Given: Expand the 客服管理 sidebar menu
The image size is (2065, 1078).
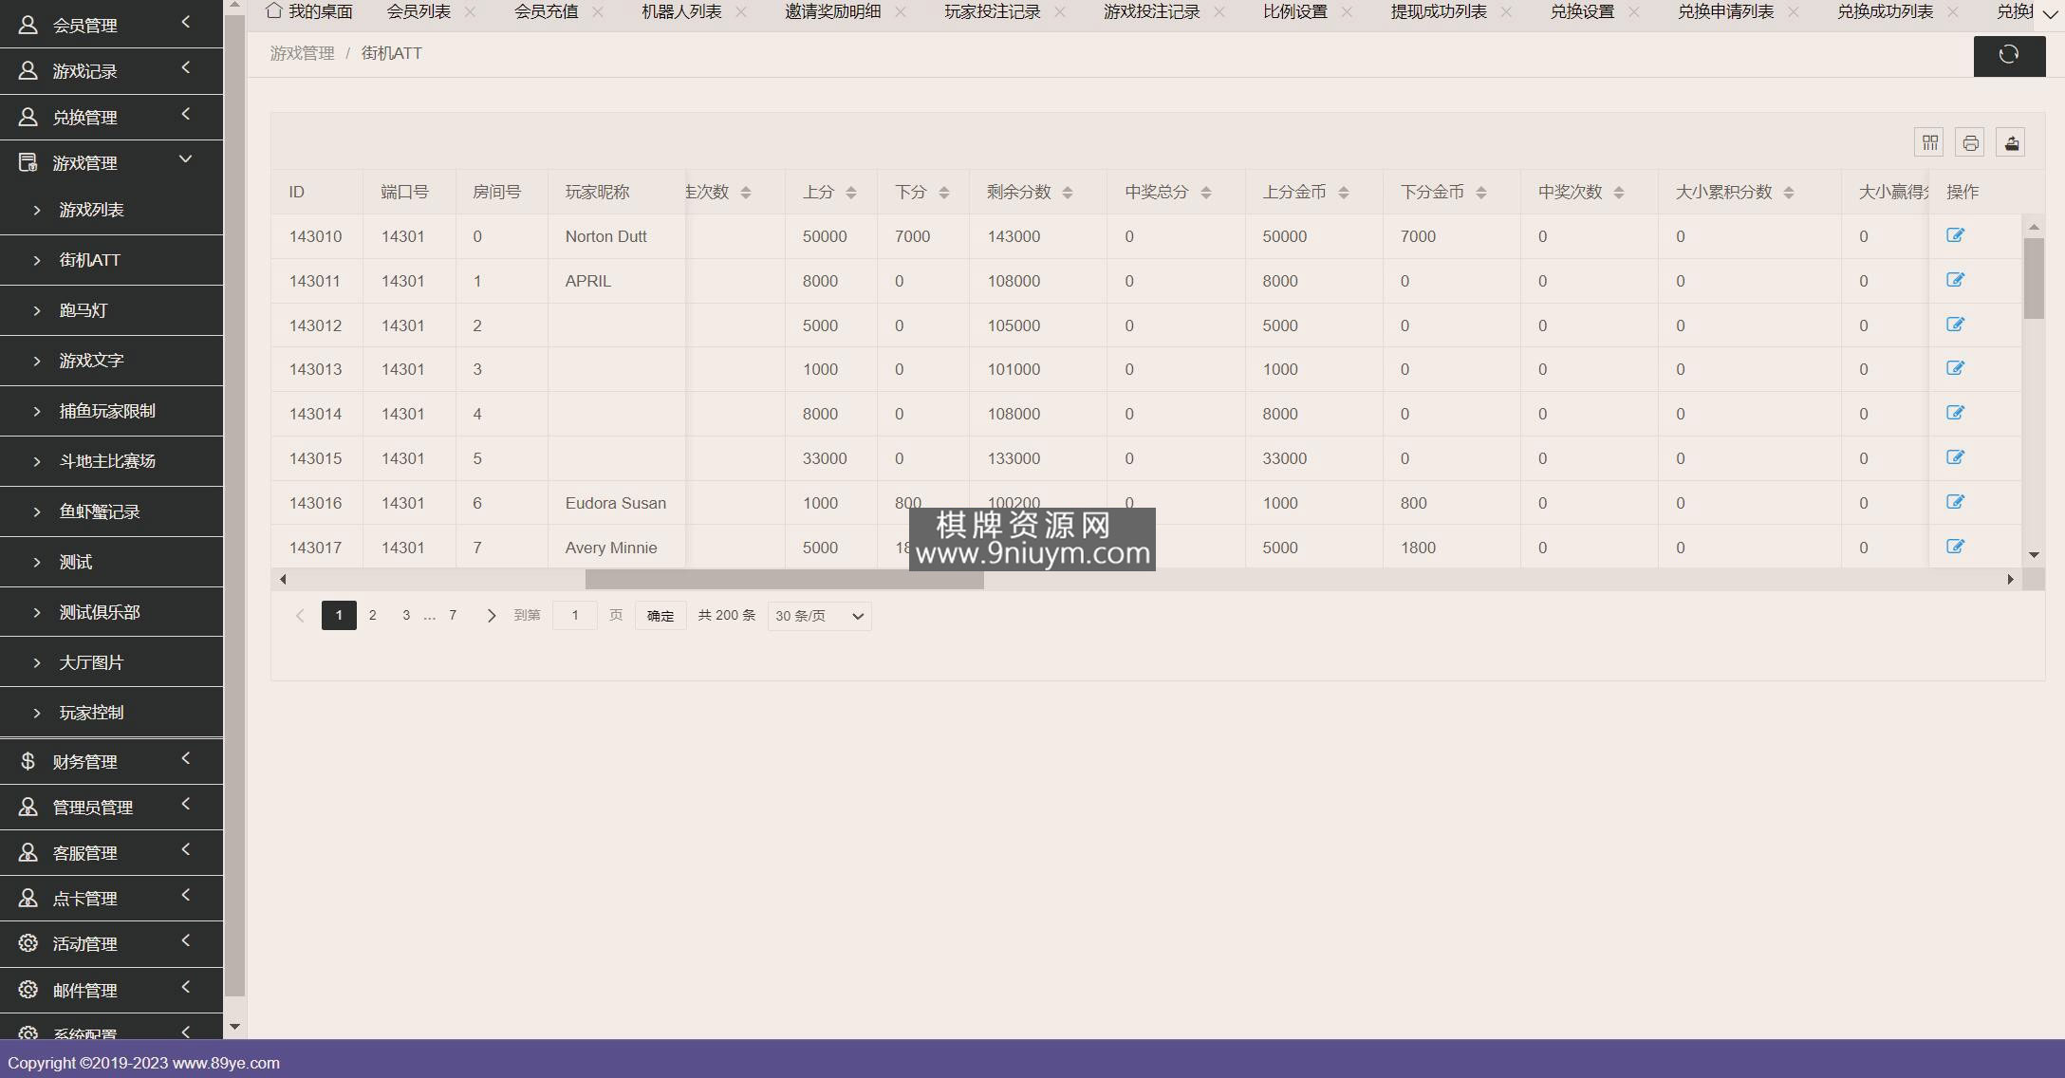Looking at the screenshot, I should [x=111, y=852].
